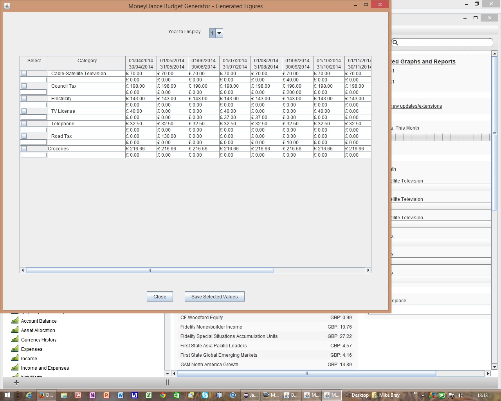The width and height of the screenshot is (501, 401).
Task: Tick the Council Tax select checkbox
Action: [24, 86]
